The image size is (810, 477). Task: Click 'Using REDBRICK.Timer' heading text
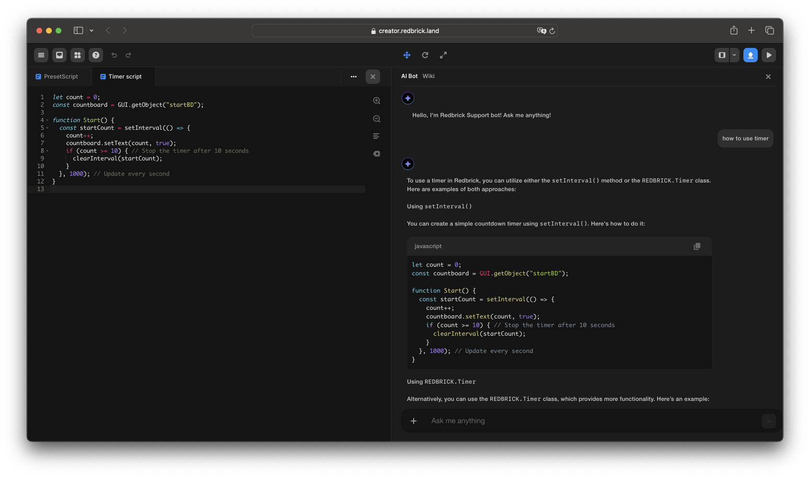441,382
